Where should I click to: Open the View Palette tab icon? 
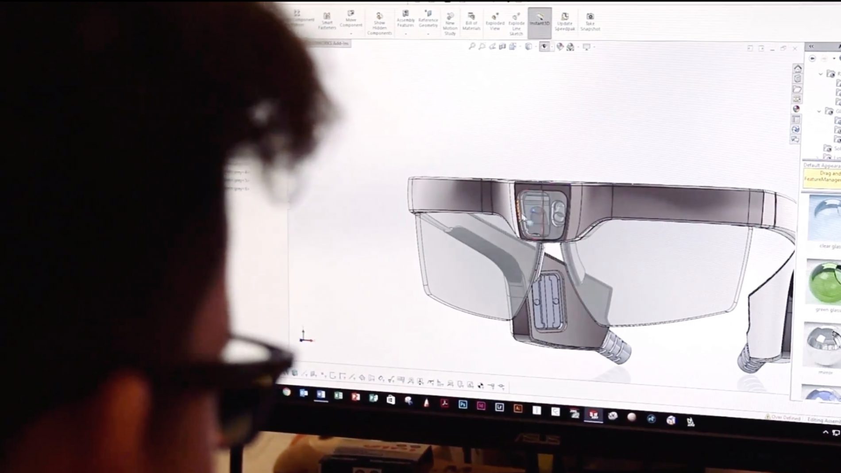(797, 99)
